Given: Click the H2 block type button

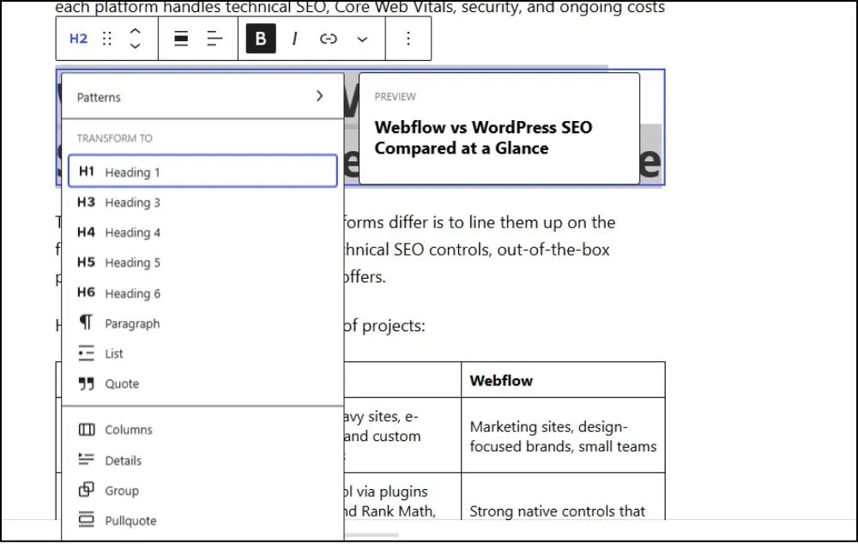Looking at the screenshot, I should pos(78,39).
